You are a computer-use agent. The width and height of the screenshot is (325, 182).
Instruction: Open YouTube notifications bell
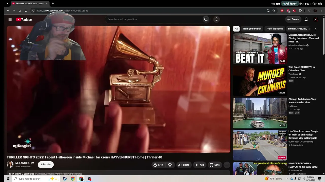click(x=306, y=19)
